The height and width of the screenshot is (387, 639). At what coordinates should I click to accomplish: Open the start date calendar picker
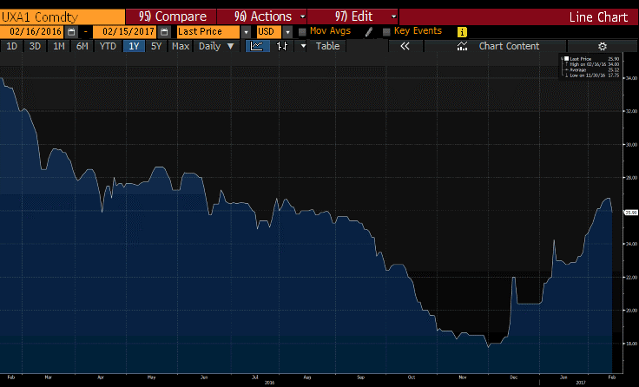tap(72, 32)
